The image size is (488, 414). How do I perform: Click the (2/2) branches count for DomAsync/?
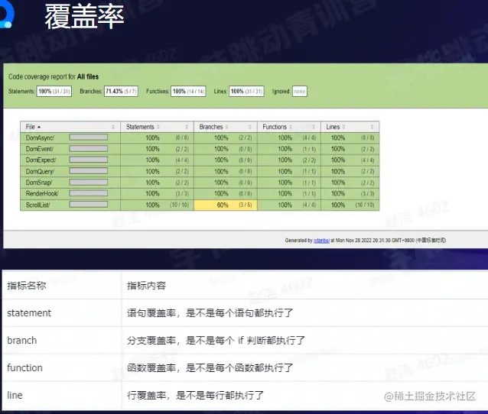246,138
